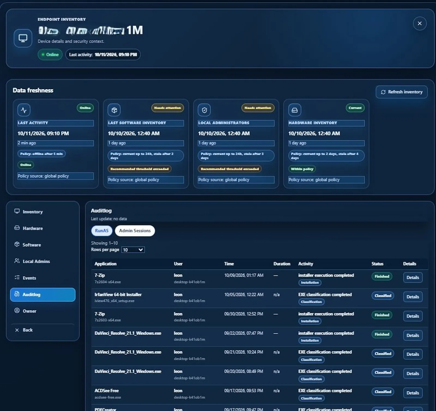436x411 pixels.
Task: Click Finished status for 7-Zip 10/09/2026 row
Action: click(382, 276)
